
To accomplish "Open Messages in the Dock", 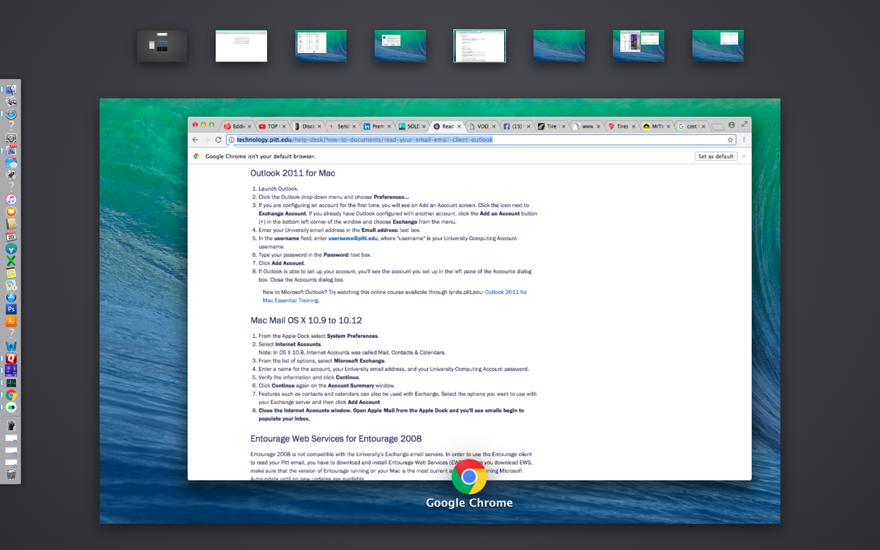I will (x=11, y=163).
